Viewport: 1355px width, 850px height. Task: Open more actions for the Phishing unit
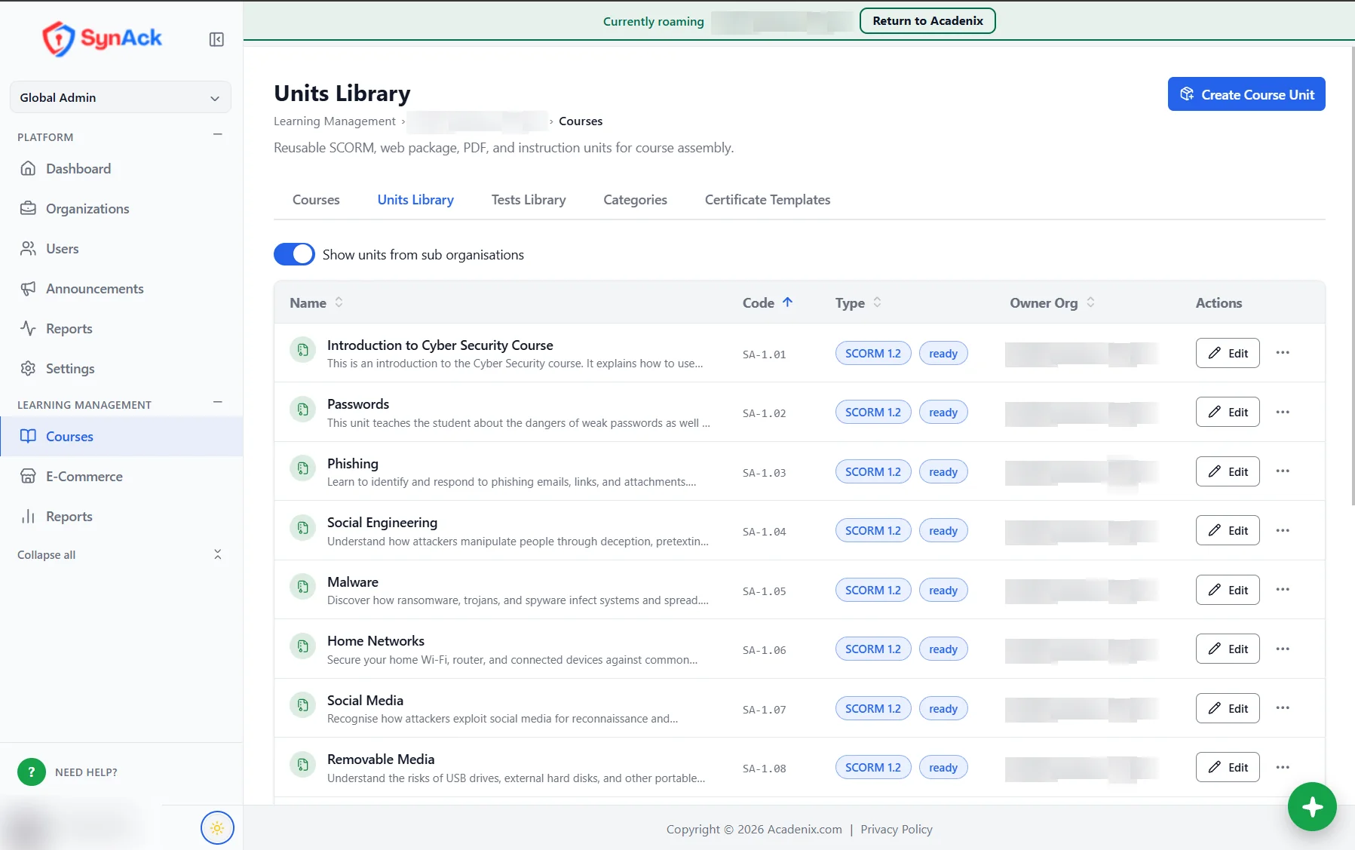point(1283,471)
